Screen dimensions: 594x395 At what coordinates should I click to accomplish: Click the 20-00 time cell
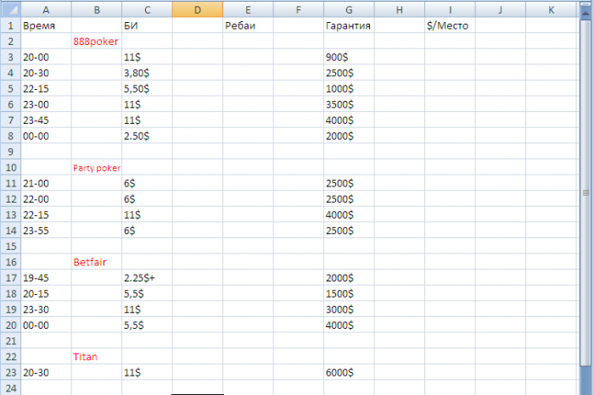46,57
